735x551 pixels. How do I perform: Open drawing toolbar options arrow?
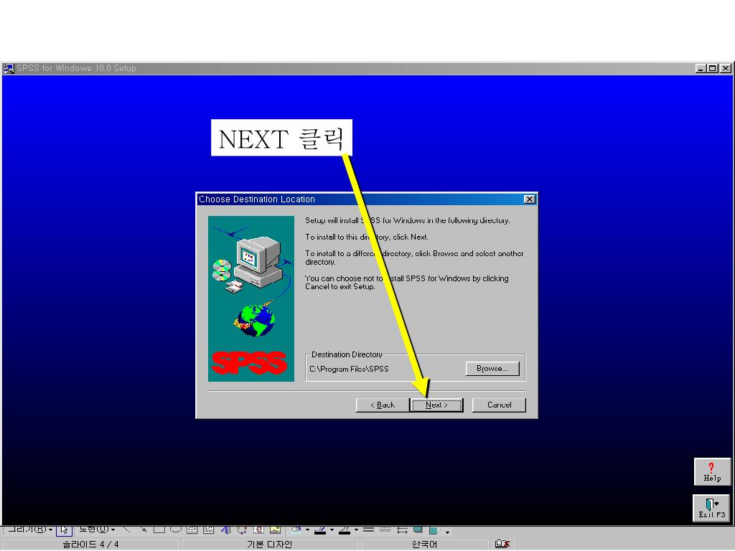(448, 532)
